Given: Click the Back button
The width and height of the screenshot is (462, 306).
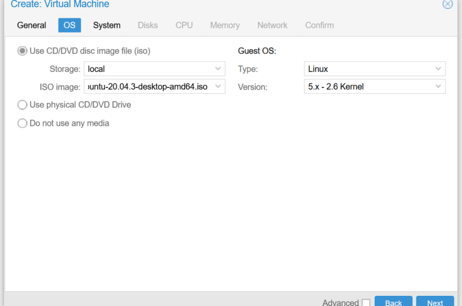Looking at the screenshot, I should [x=393, y=302].
